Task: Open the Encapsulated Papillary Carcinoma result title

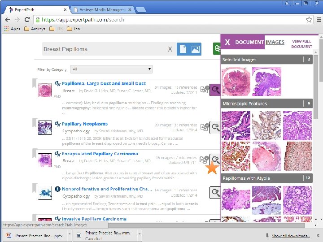Action: point(100,154)
